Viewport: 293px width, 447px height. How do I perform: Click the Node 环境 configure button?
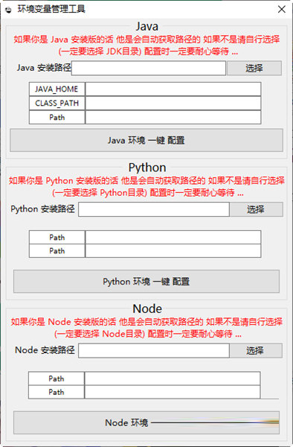(x=146, y=422)
